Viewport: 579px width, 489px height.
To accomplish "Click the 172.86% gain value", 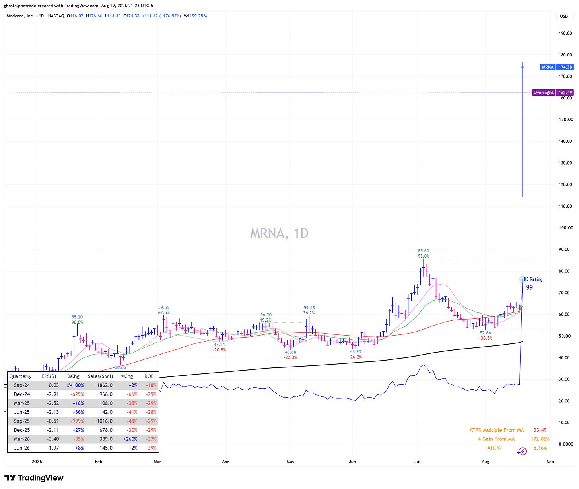I will pyautogui.click(x=540, y=439).
